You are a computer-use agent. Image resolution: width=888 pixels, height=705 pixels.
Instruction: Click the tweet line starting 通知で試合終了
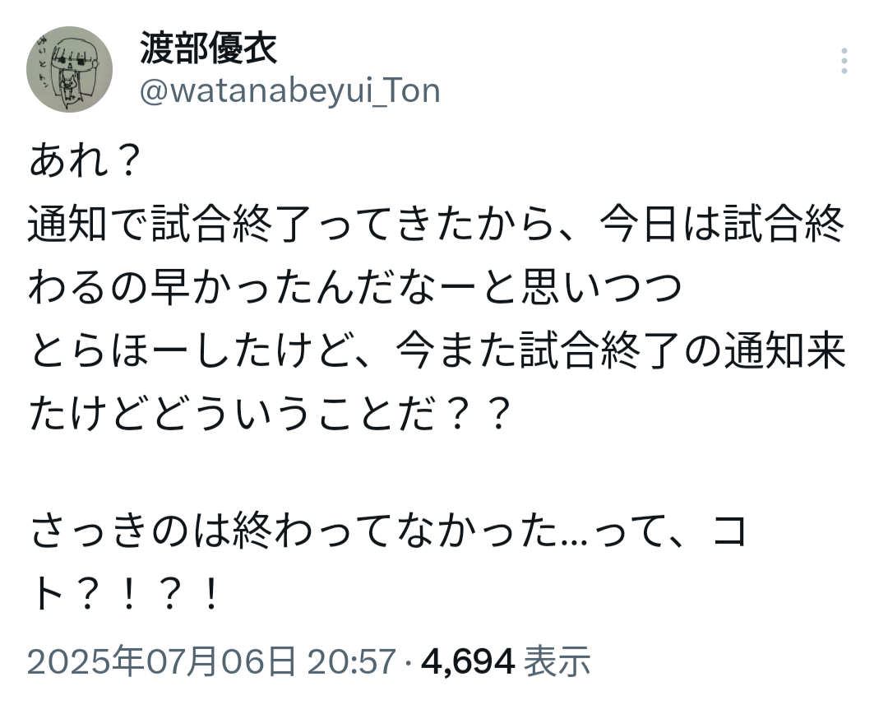click(x=436, y=225)
